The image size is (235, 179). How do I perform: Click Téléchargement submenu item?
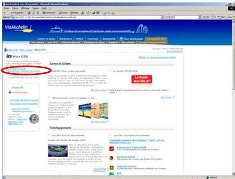pos(71,42)
